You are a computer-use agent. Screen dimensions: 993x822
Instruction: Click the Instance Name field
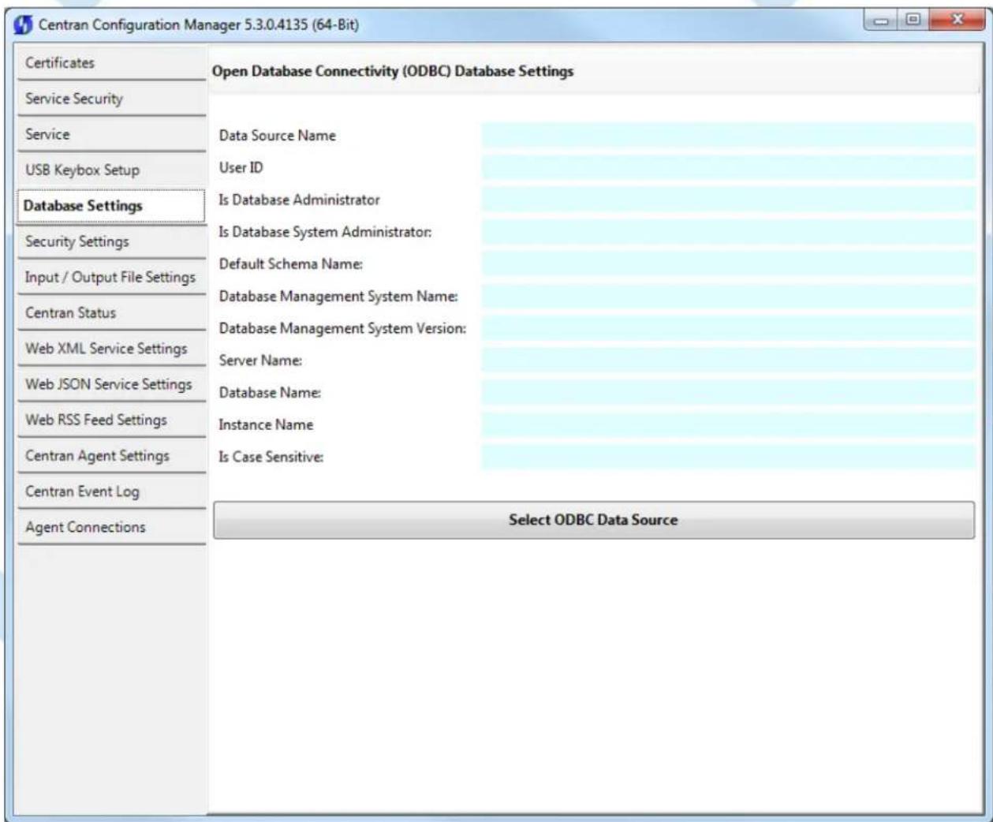[728, 424]
